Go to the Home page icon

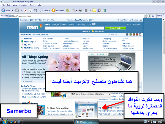(x=35, y=10)
